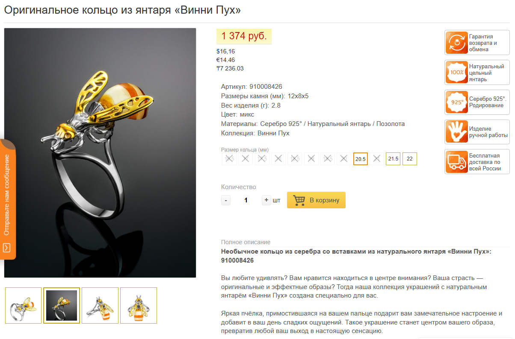Open third thumbnail showing bee close-up
Image resolution: width=515 pixels, height=339 pixels.
point(100,305)
